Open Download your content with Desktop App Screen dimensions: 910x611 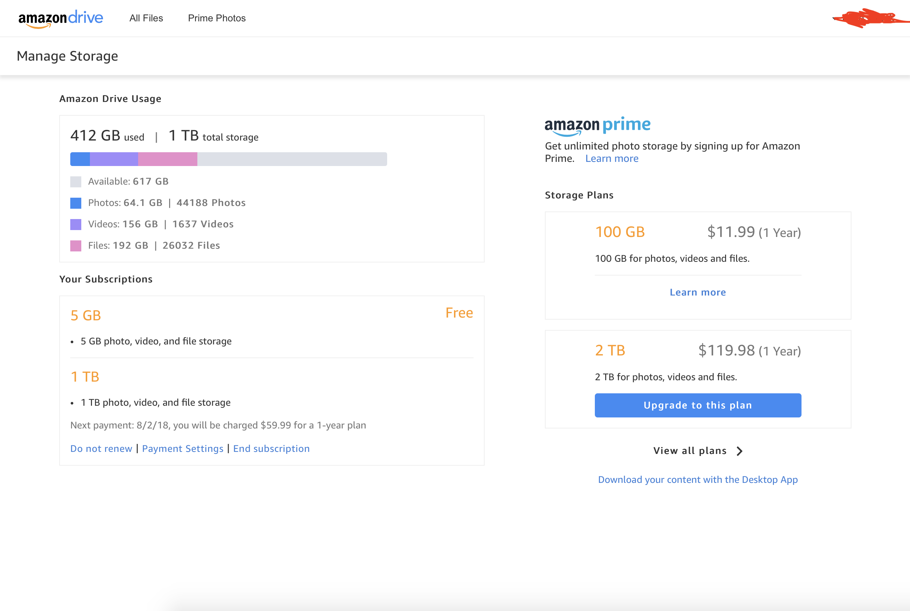pyautogui.click(x=697, y=480)
